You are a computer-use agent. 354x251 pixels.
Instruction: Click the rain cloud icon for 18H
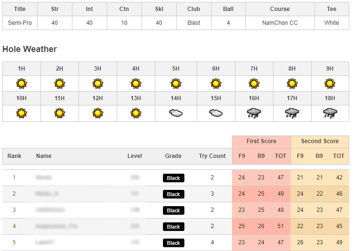(x=330, y=113)
